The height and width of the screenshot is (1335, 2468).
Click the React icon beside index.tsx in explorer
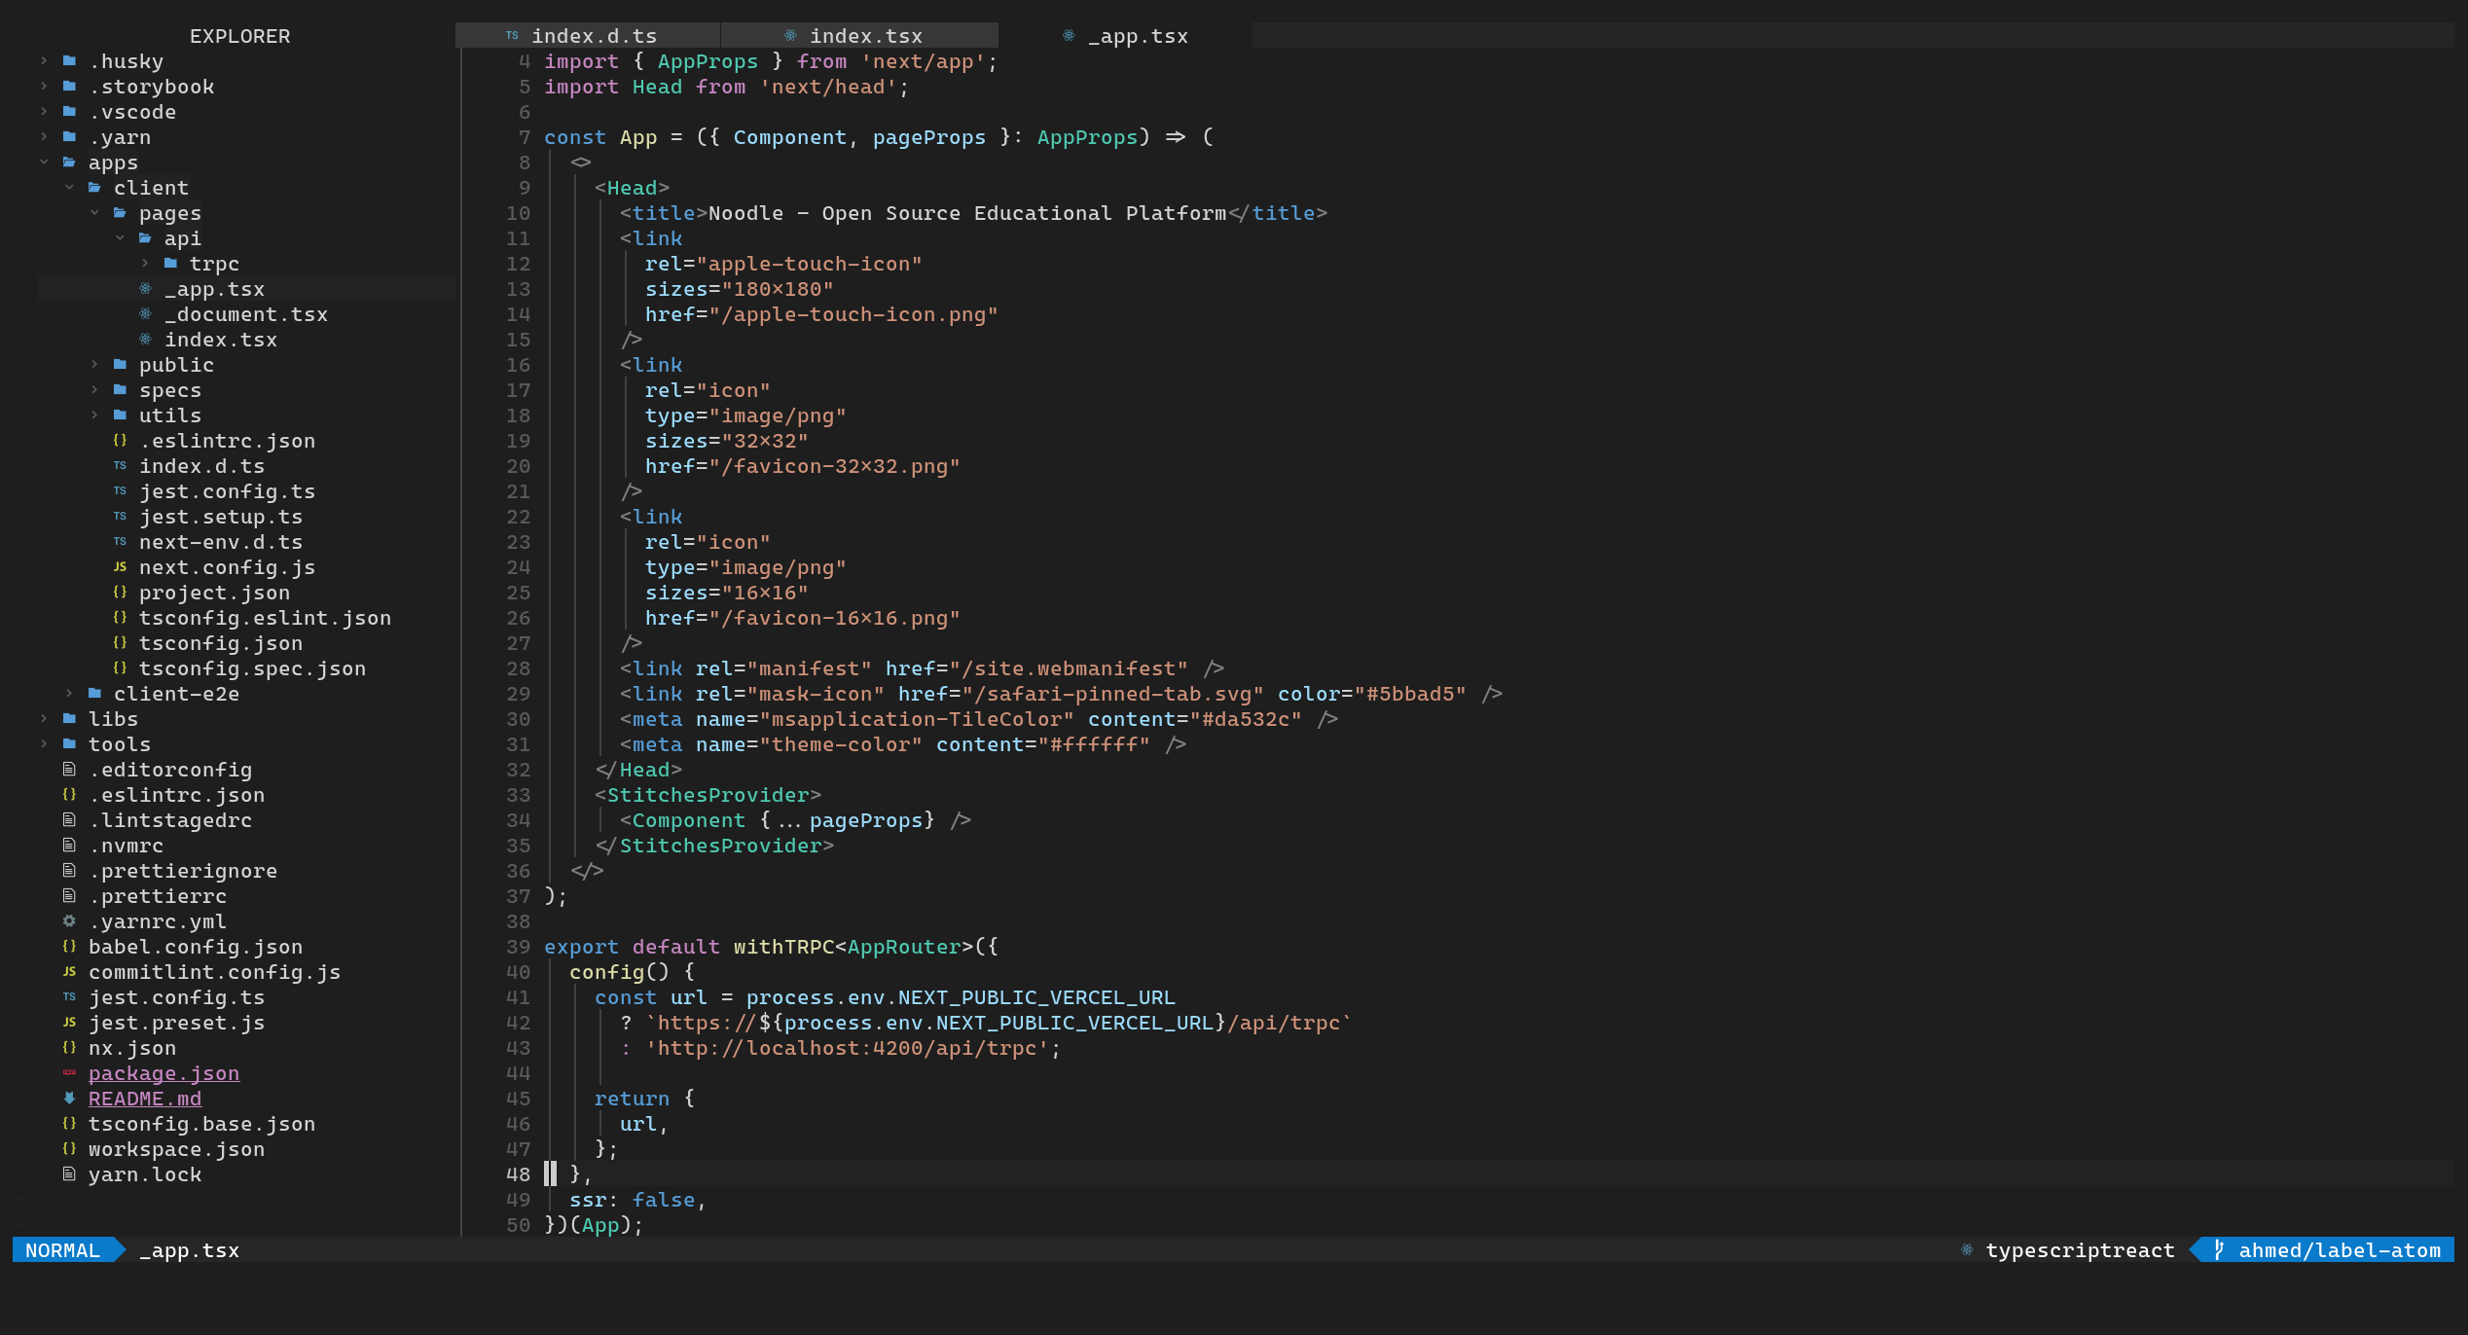(x=145, y=340)
